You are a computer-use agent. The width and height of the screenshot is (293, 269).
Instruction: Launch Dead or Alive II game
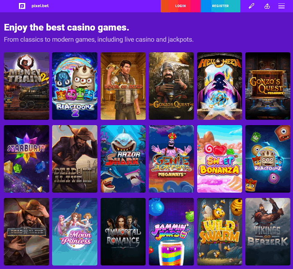tap(75, 159)
